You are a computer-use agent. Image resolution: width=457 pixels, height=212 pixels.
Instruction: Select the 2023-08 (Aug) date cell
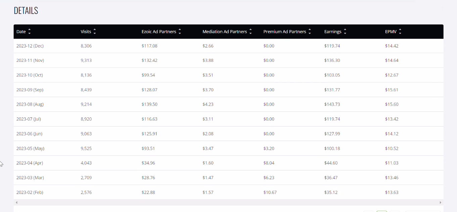30,104
